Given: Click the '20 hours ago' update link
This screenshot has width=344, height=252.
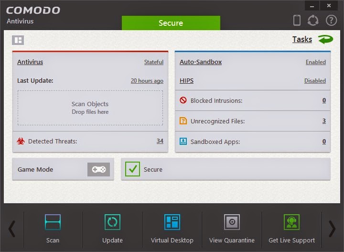Looking at the screenshot, I should (x=147, y=81).
